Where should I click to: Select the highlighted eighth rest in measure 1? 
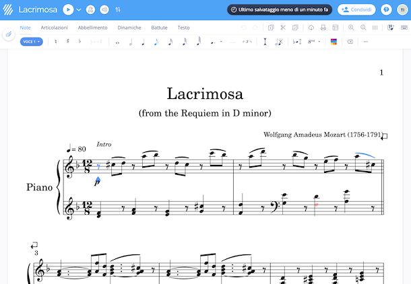pos(98,167)
